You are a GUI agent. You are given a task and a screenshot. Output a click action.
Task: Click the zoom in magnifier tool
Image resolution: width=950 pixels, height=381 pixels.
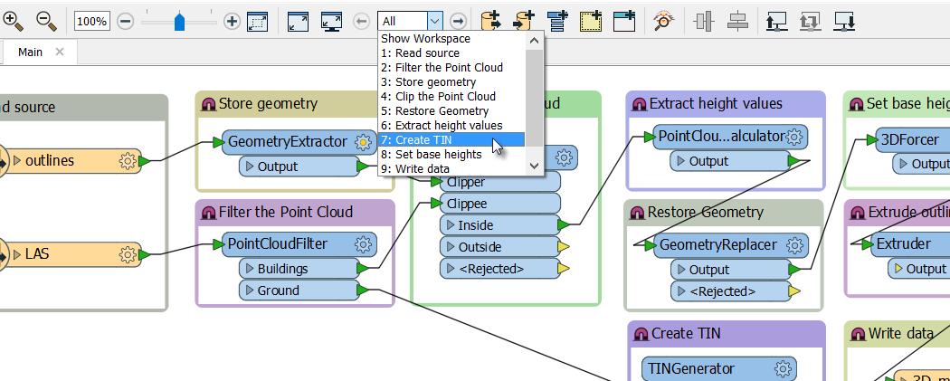[x=14, y=21]
